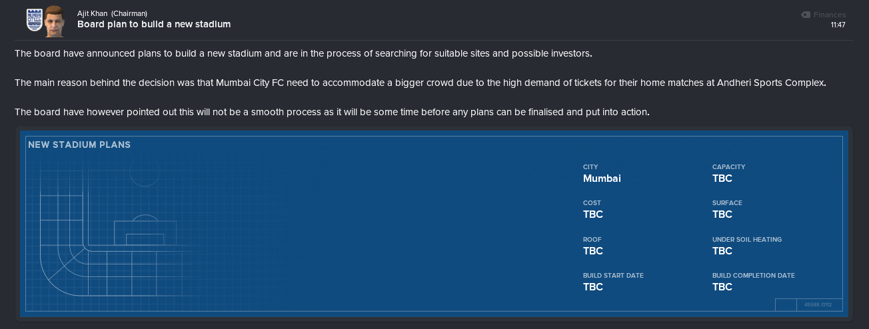The height and width of the screenshot is (329, 869).
Task: Select the Finances category label
Action: [x=830, y=15]
